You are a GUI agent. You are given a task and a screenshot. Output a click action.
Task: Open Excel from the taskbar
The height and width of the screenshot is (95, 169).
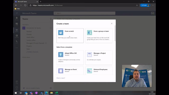[x=57, y=93]
